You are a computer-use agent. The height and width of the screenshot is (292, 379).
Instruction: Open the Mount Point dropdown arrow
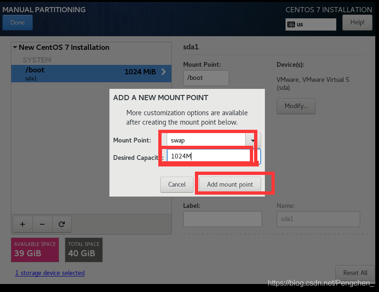pos(253,141)
